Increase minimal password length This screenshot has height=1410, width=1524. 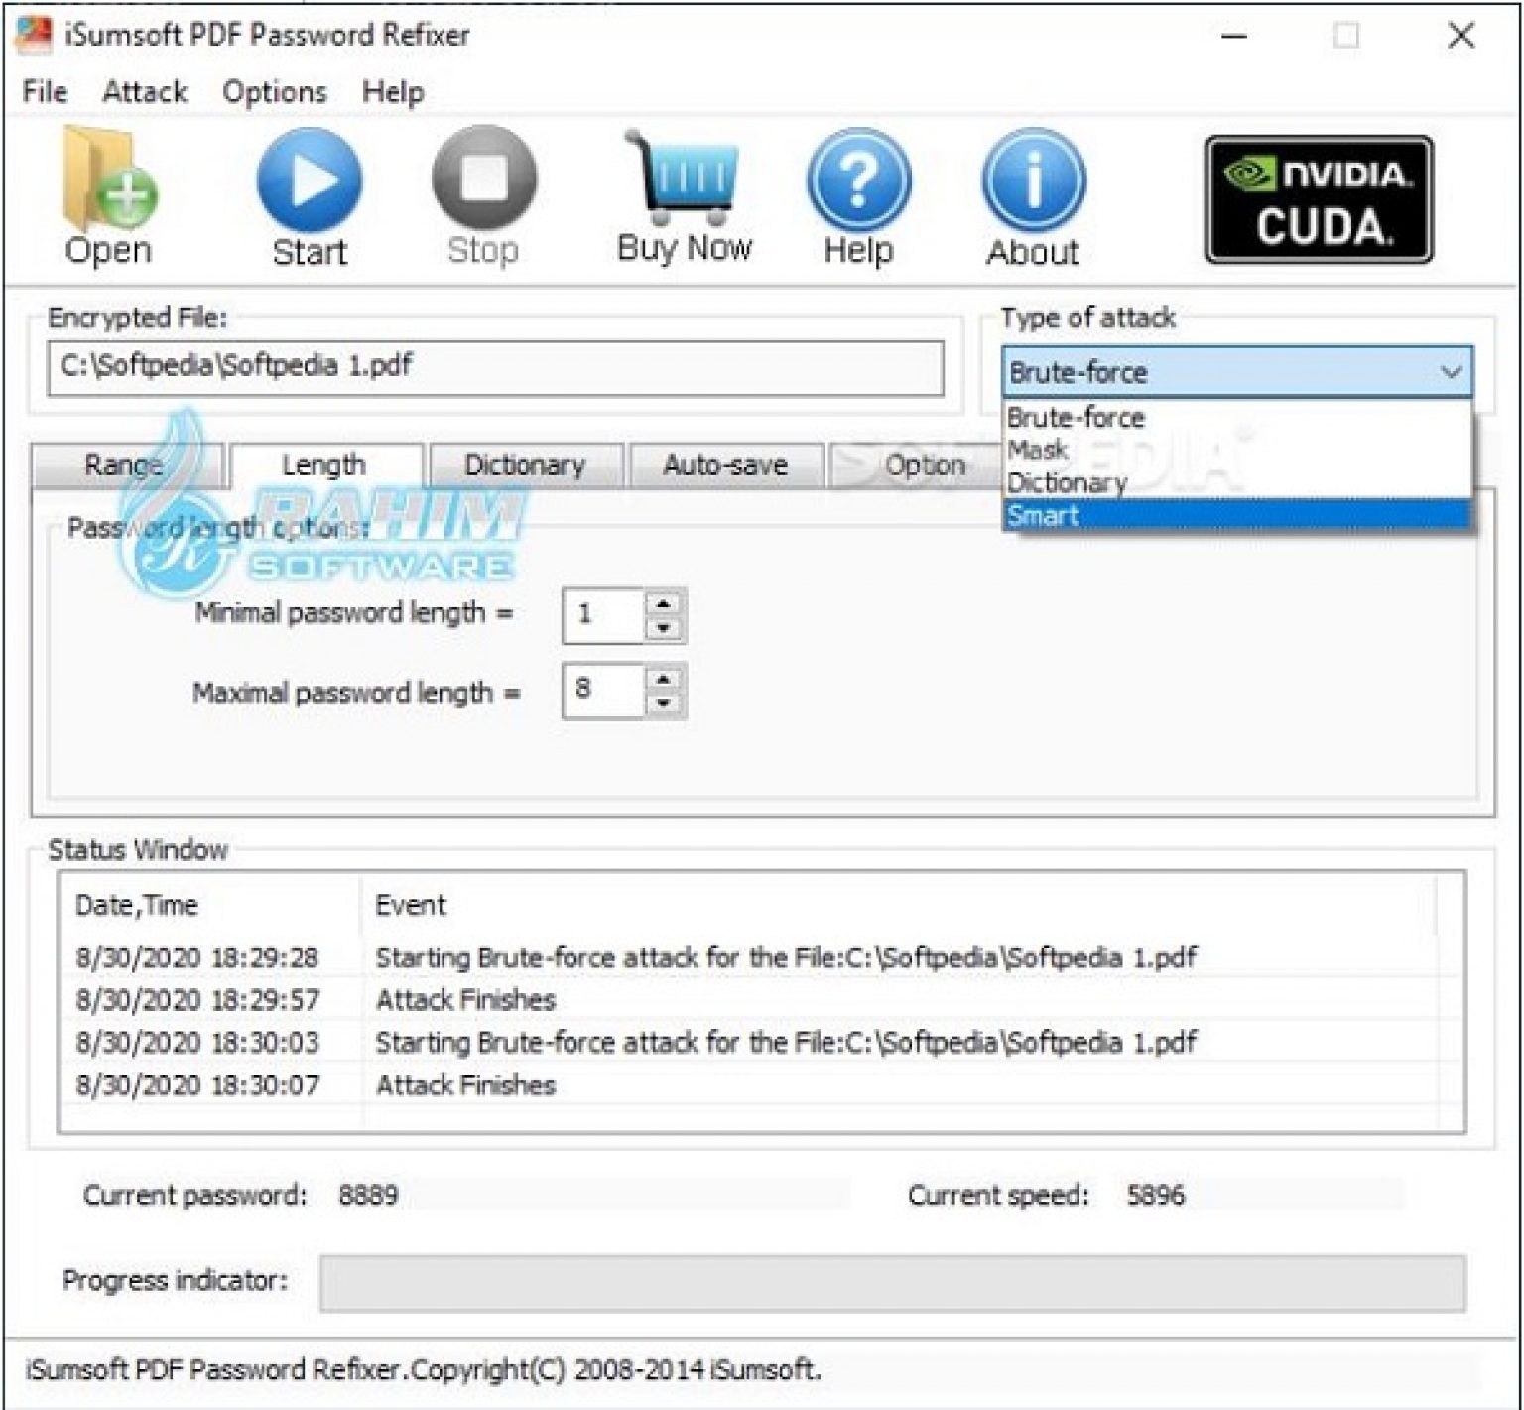(664, 603)
